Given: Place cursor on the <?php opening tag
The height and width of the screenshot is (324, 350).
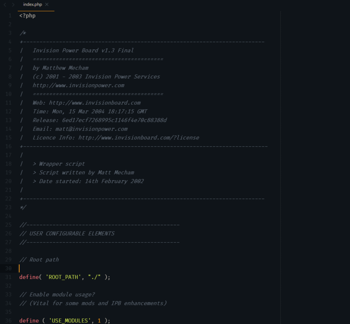Looking at the screenshot, I should (27, 16).
